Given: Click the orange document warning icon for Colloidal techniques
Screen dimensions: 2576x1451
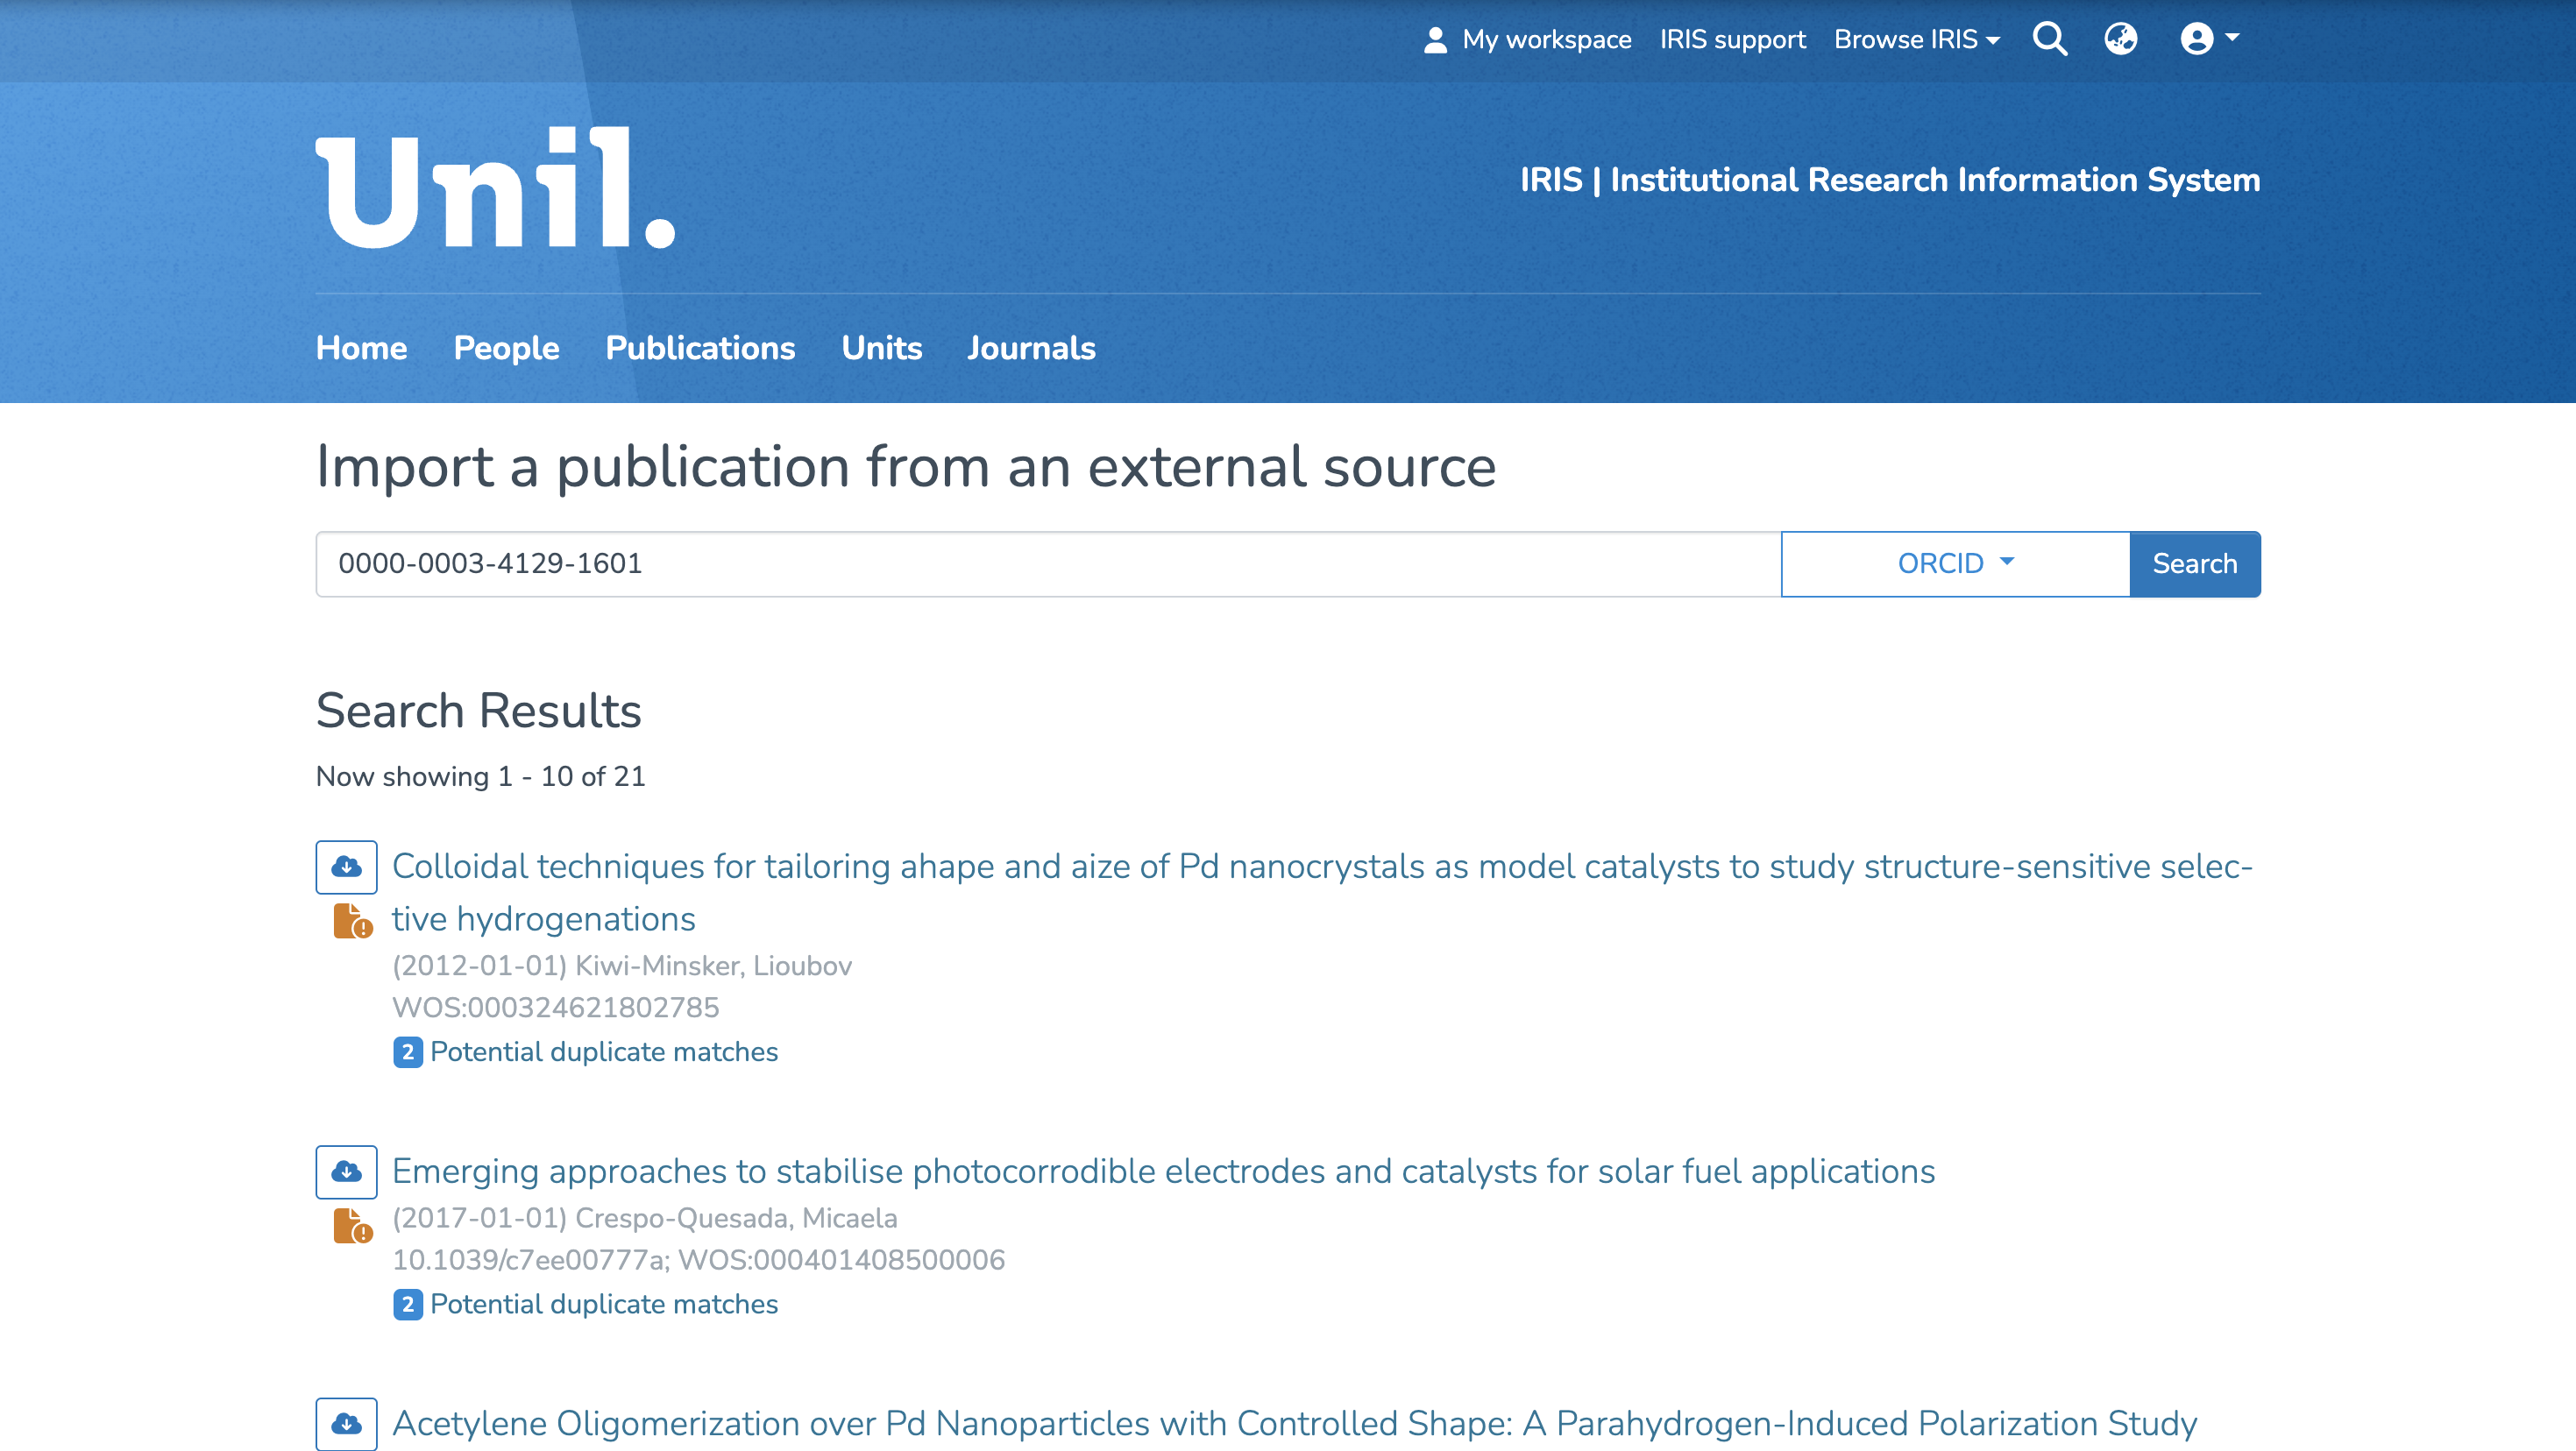Looking at the screenshot, I should coord(352,921).
